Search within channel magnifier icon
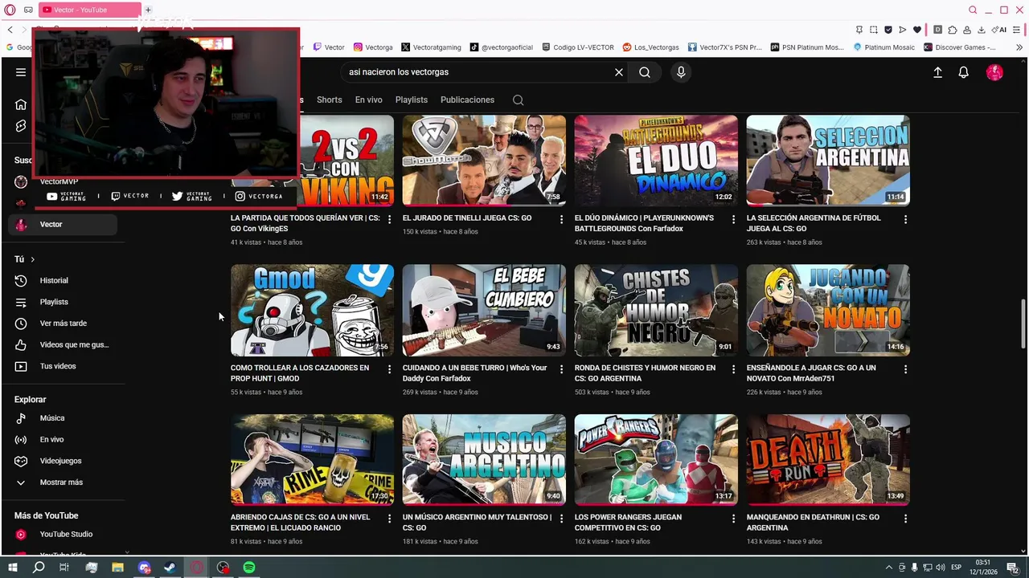This screenshot has width=1029, height=578. tap(519, 100)
